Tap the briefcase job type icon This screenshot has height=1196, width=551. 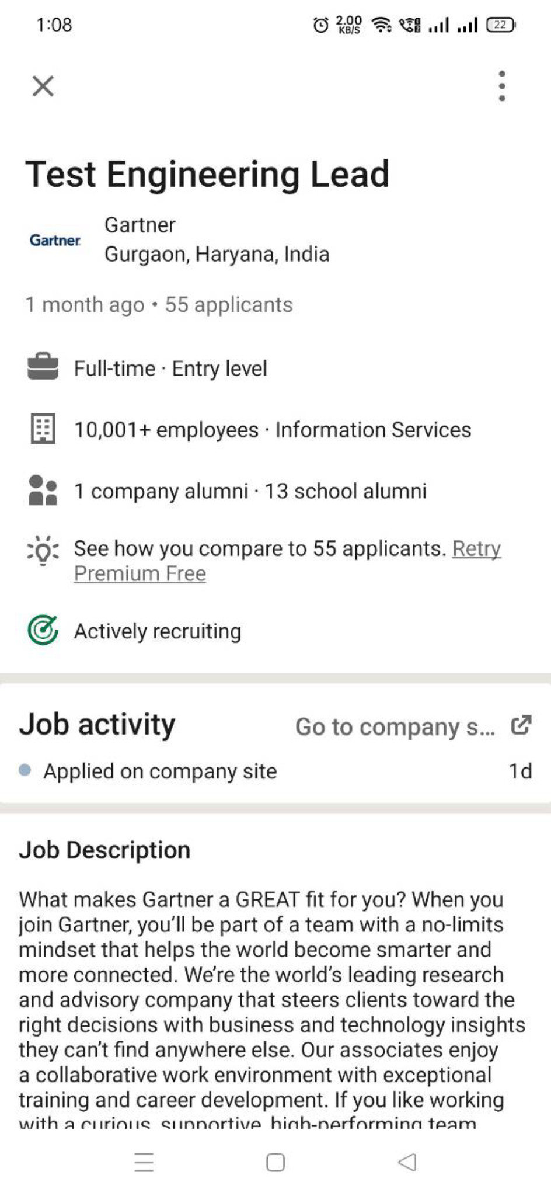pyautogui.click(x=43, y=367)
